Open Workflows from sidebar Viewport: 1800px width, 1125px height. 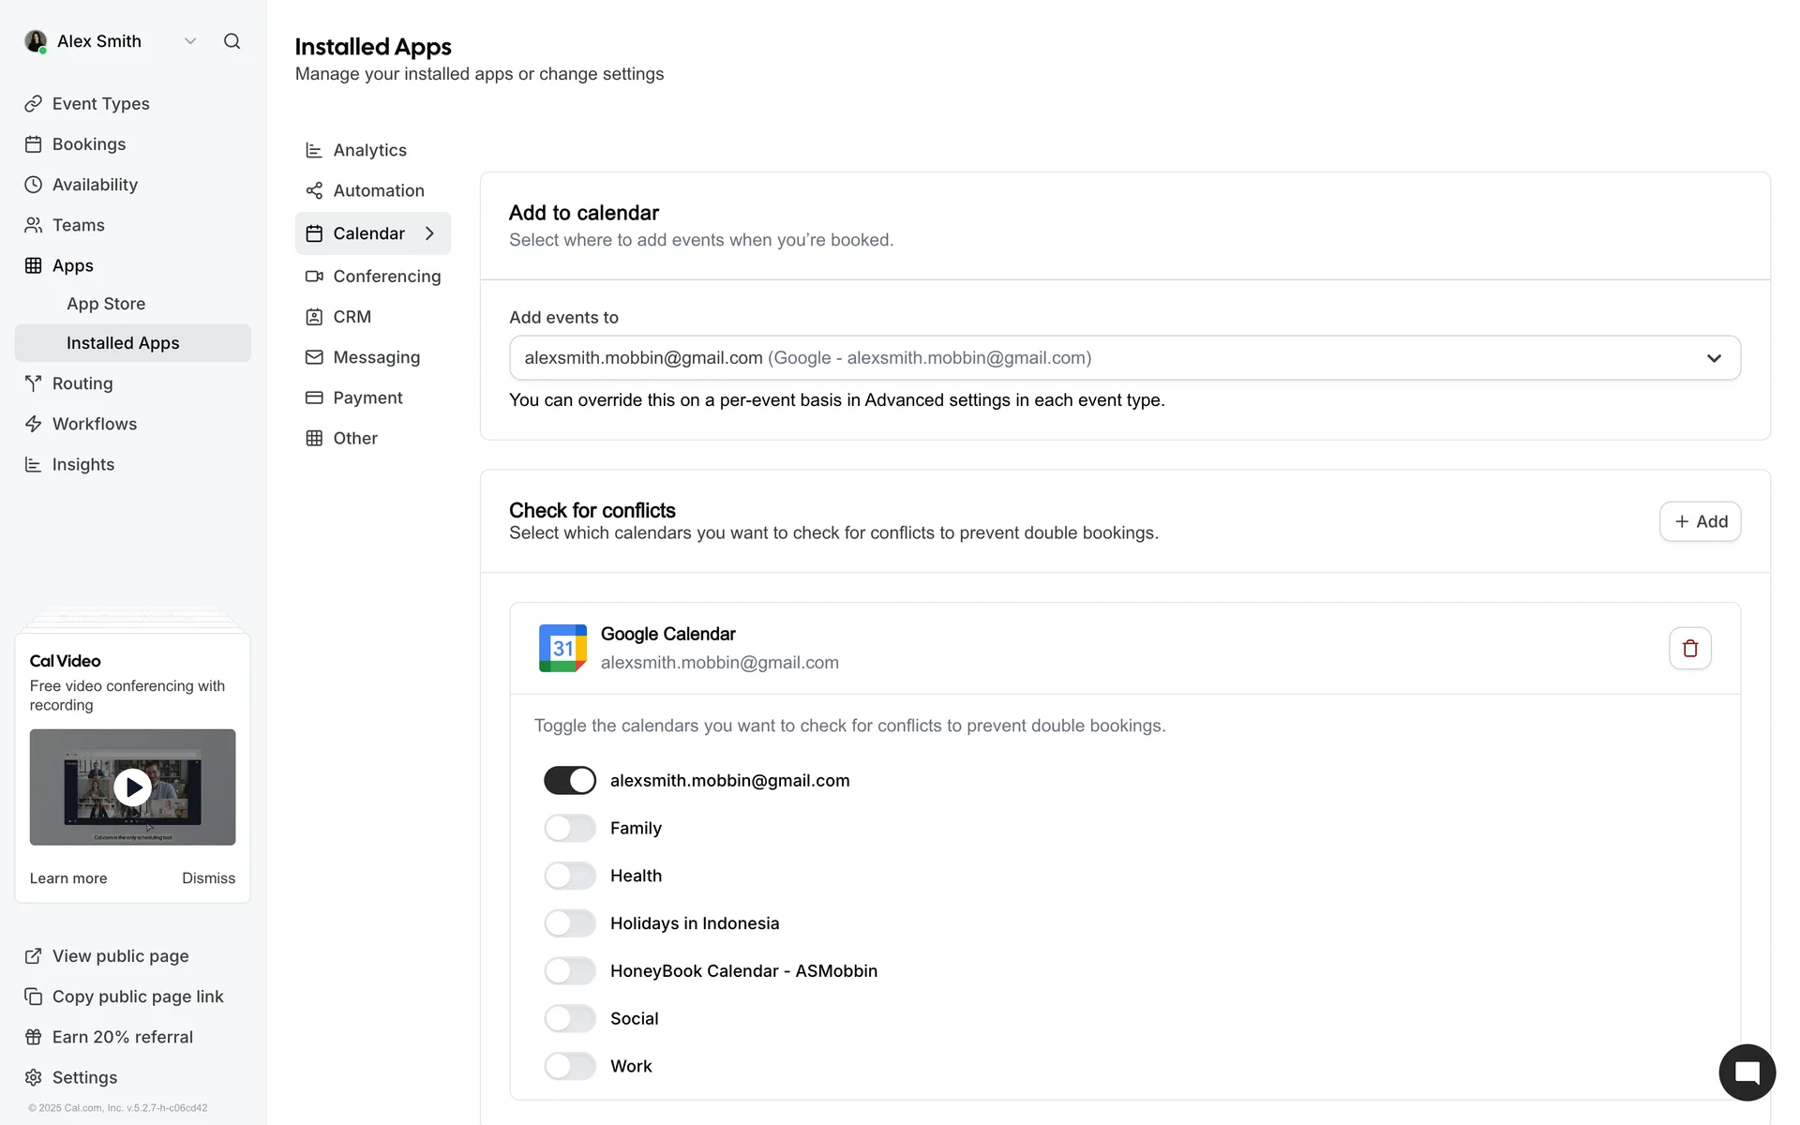coord(94,424)
